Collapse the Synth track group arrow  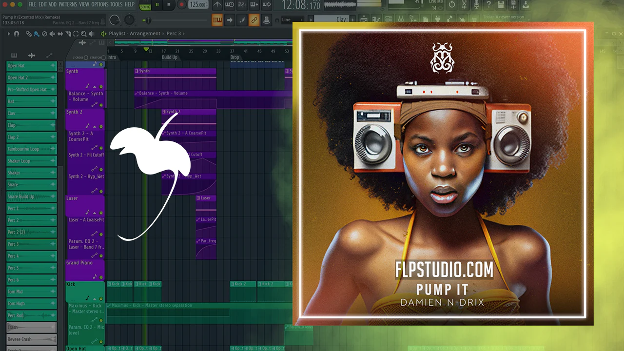tap(95, 86)
